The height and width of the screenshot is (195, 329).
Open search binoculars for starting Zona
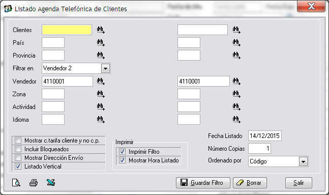tap(101, 94)
